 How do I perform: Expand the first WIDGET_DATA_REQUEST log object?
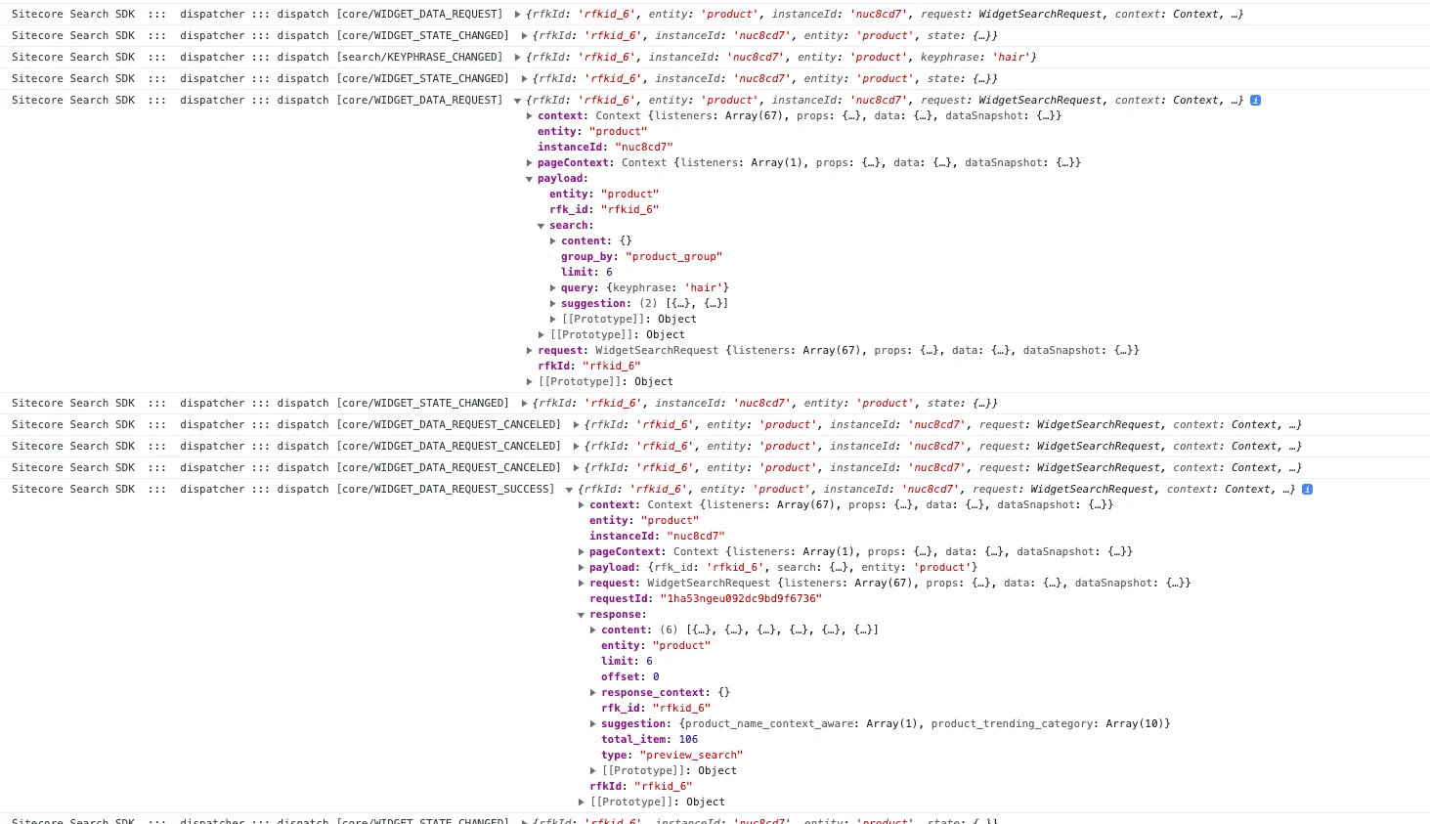[518, 15]
